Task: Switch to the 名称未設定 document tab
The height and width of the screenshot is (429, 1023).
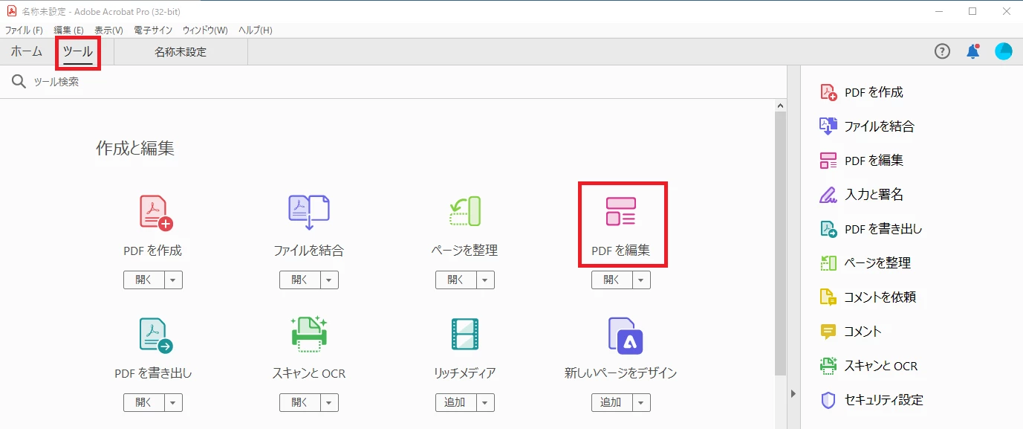Action: pos(181,52)
